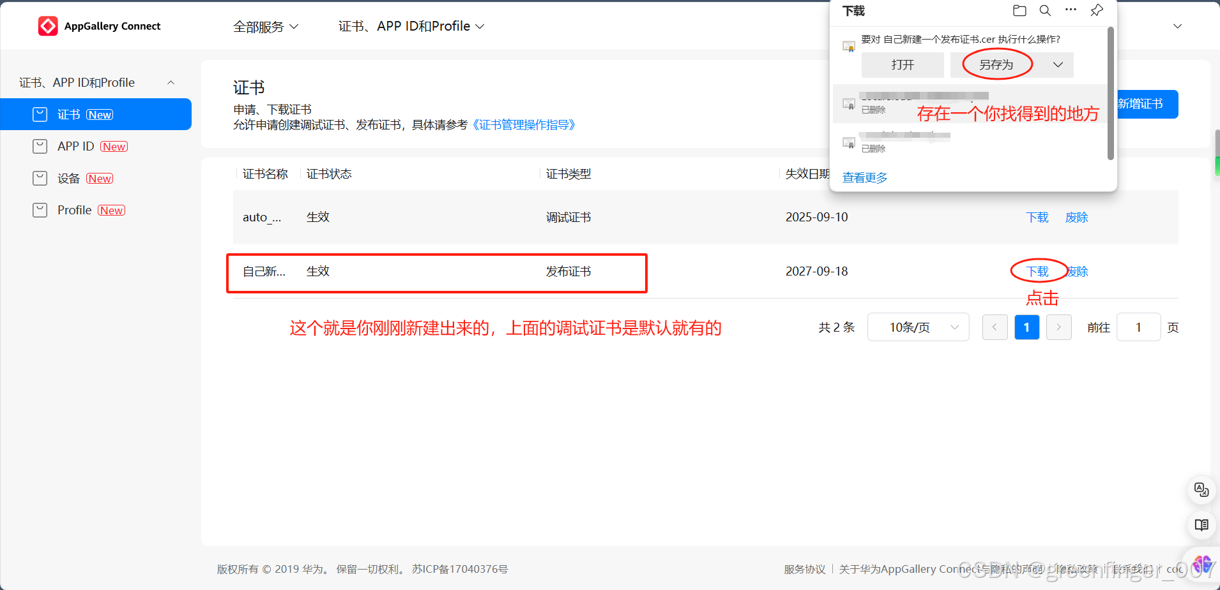The height and width of the screenshot is (590, 1220).
Task: Click the 另存为 button
Action: pyautogui.click(x=996, y=65)
